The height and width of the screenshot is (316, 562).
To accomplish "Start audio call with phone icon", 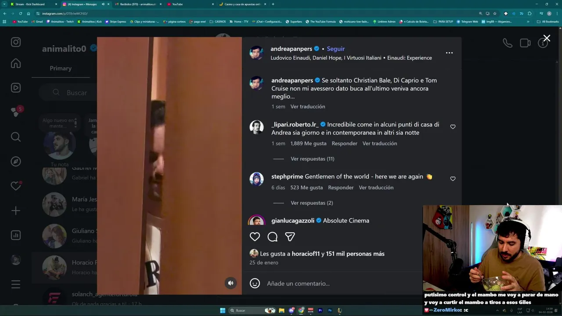I will [x=508, y=43].
